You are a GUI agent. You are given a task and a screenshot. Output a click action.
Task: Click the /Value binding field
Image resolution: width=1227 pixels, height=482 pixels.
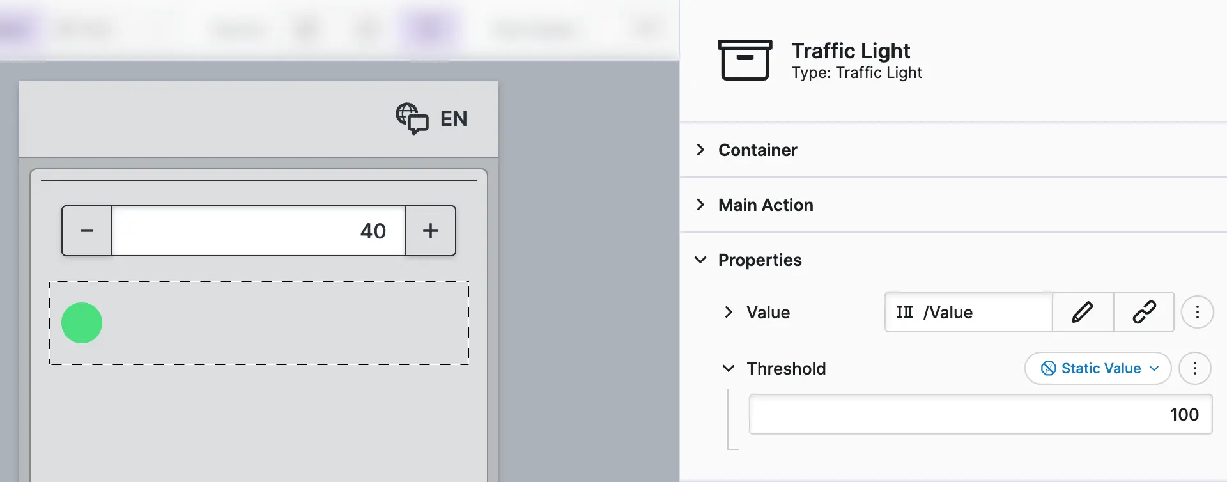coord(968,312)
